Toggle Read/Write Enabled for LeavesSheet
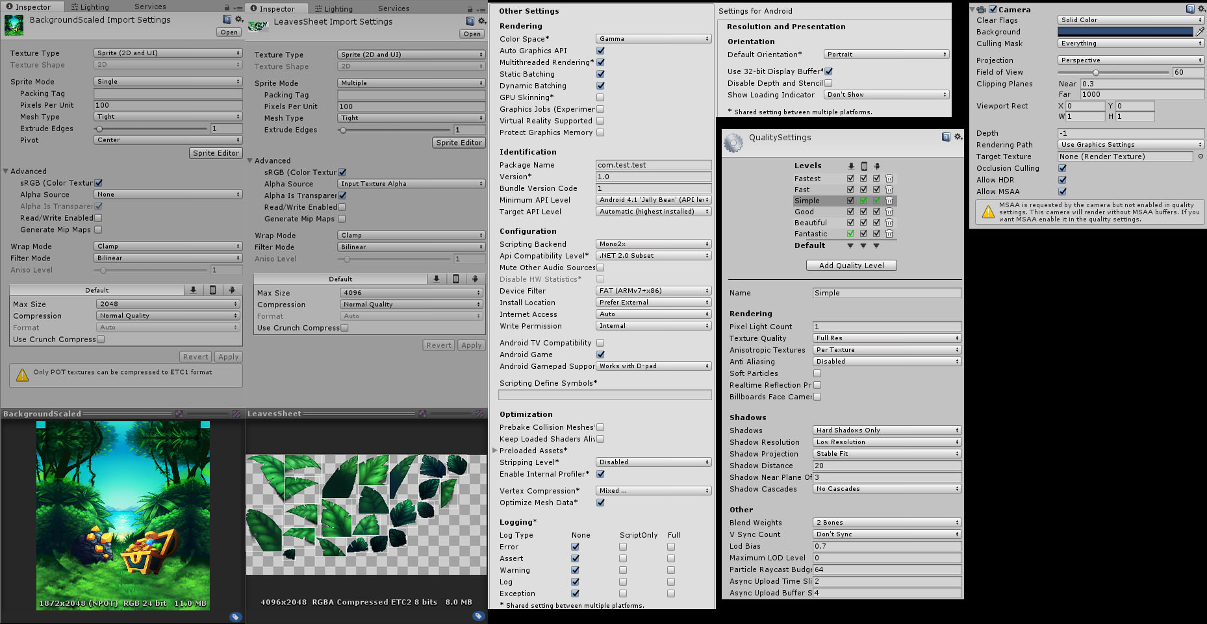Screen dimensions: 1207x624 [342, 207]
